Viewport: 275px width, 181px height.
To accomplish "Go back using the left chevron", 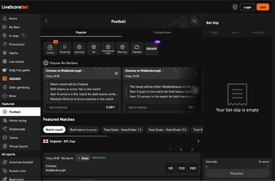I will [x=46, y=21].
